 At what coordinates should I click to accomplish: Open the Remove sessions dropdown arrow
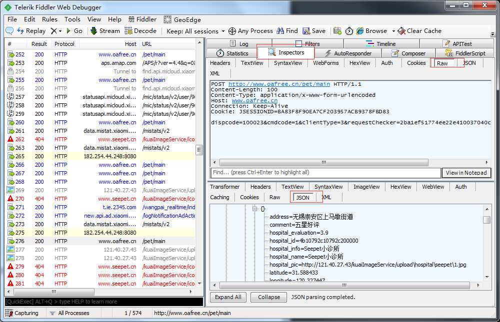[60, 31]
